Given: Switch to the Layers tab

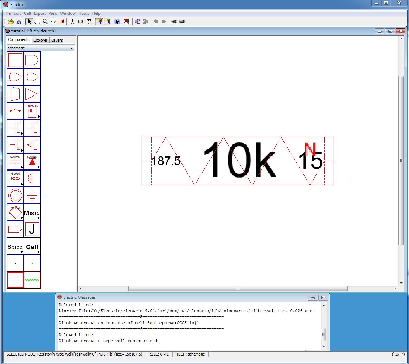Looking at the screenshot, I should tap(57, 40).
